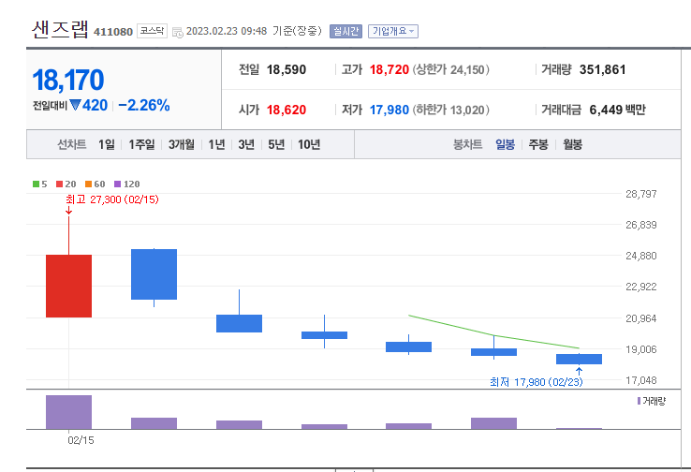
Task: Select the 10년 line chart tab
Action: 309,144
